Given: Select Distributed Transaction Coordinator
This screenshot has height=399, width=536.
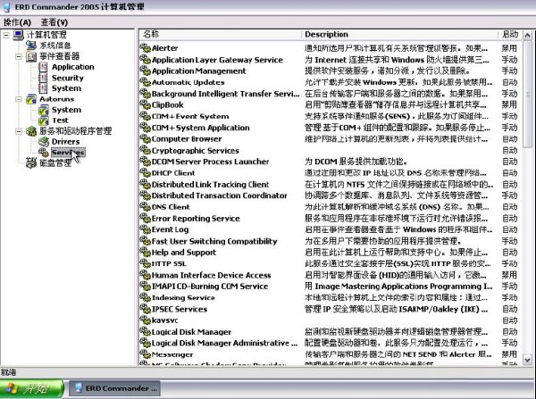Looking at the screenshot, I should (x=219, y=195).
